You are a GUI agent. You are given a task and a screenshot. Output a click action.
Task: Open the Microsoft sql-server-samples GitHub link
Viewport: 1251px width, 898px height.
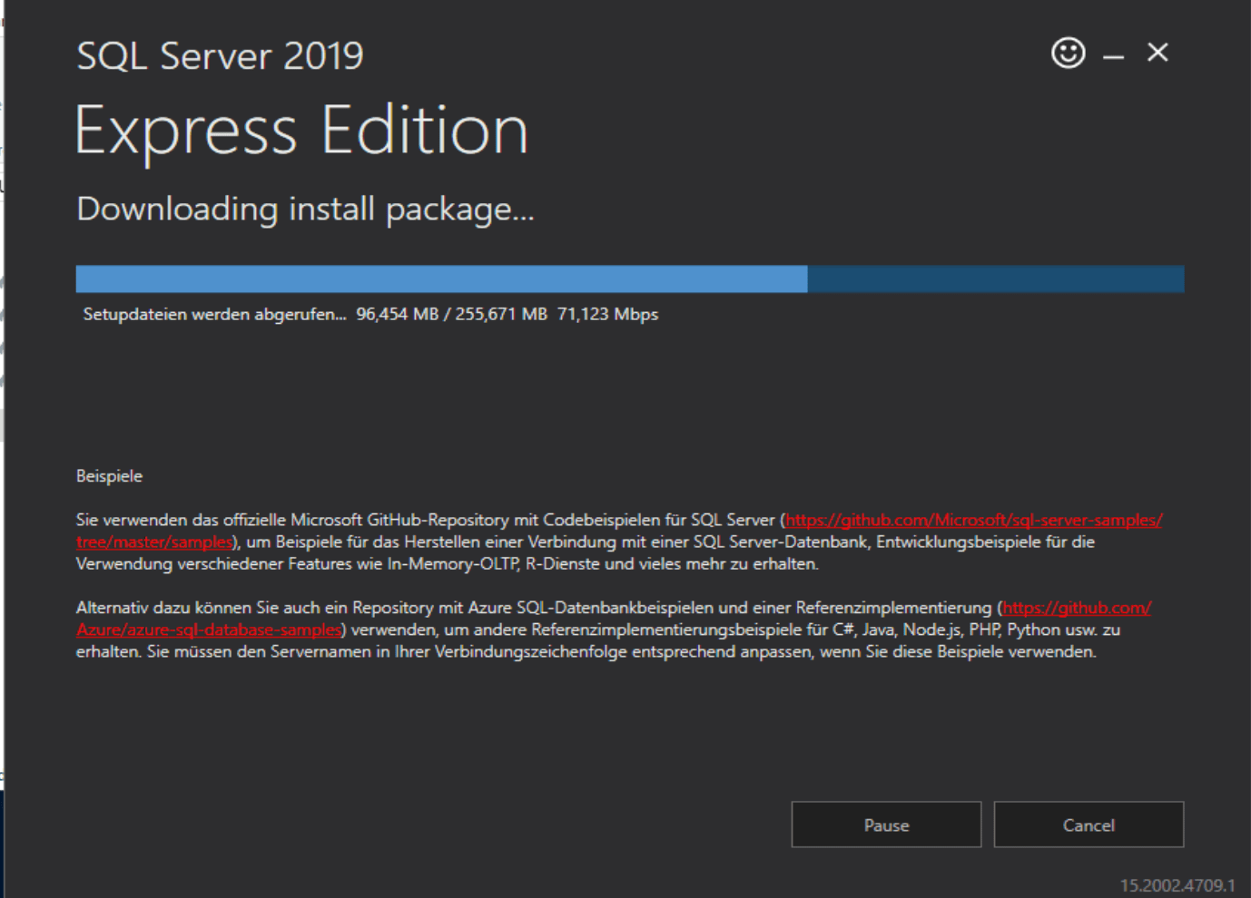pos(974,520)
